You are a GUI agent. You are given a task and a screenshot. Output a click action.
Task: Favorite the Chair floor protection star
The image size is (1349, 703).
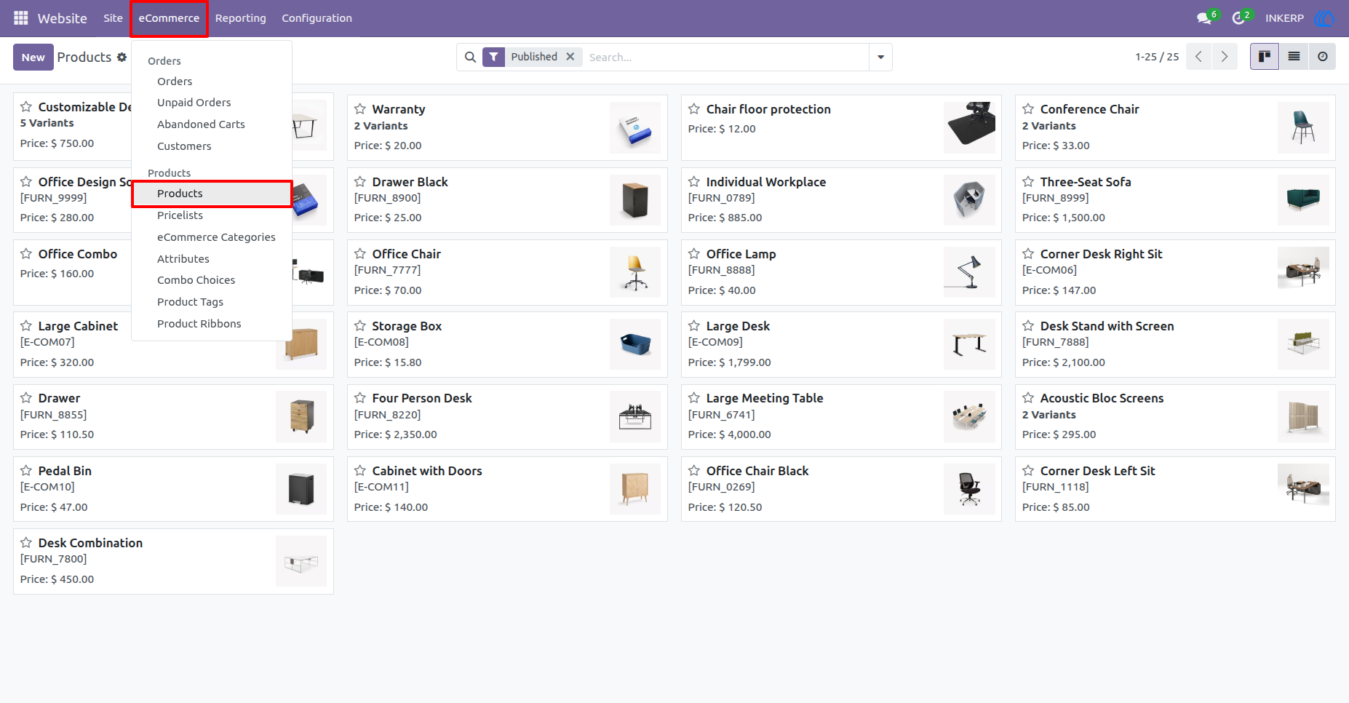coord(694,109)
